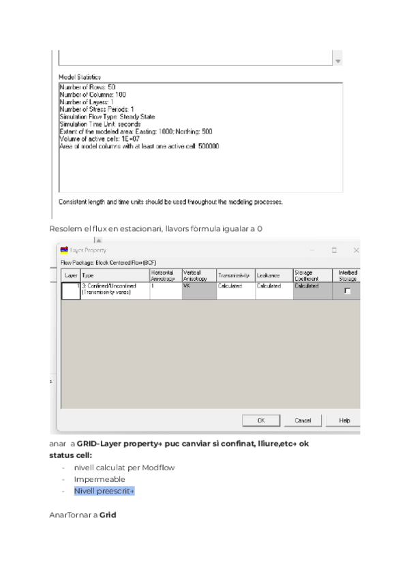Click the 'Storage Coefficient' column header

click(x=313, y=276)
